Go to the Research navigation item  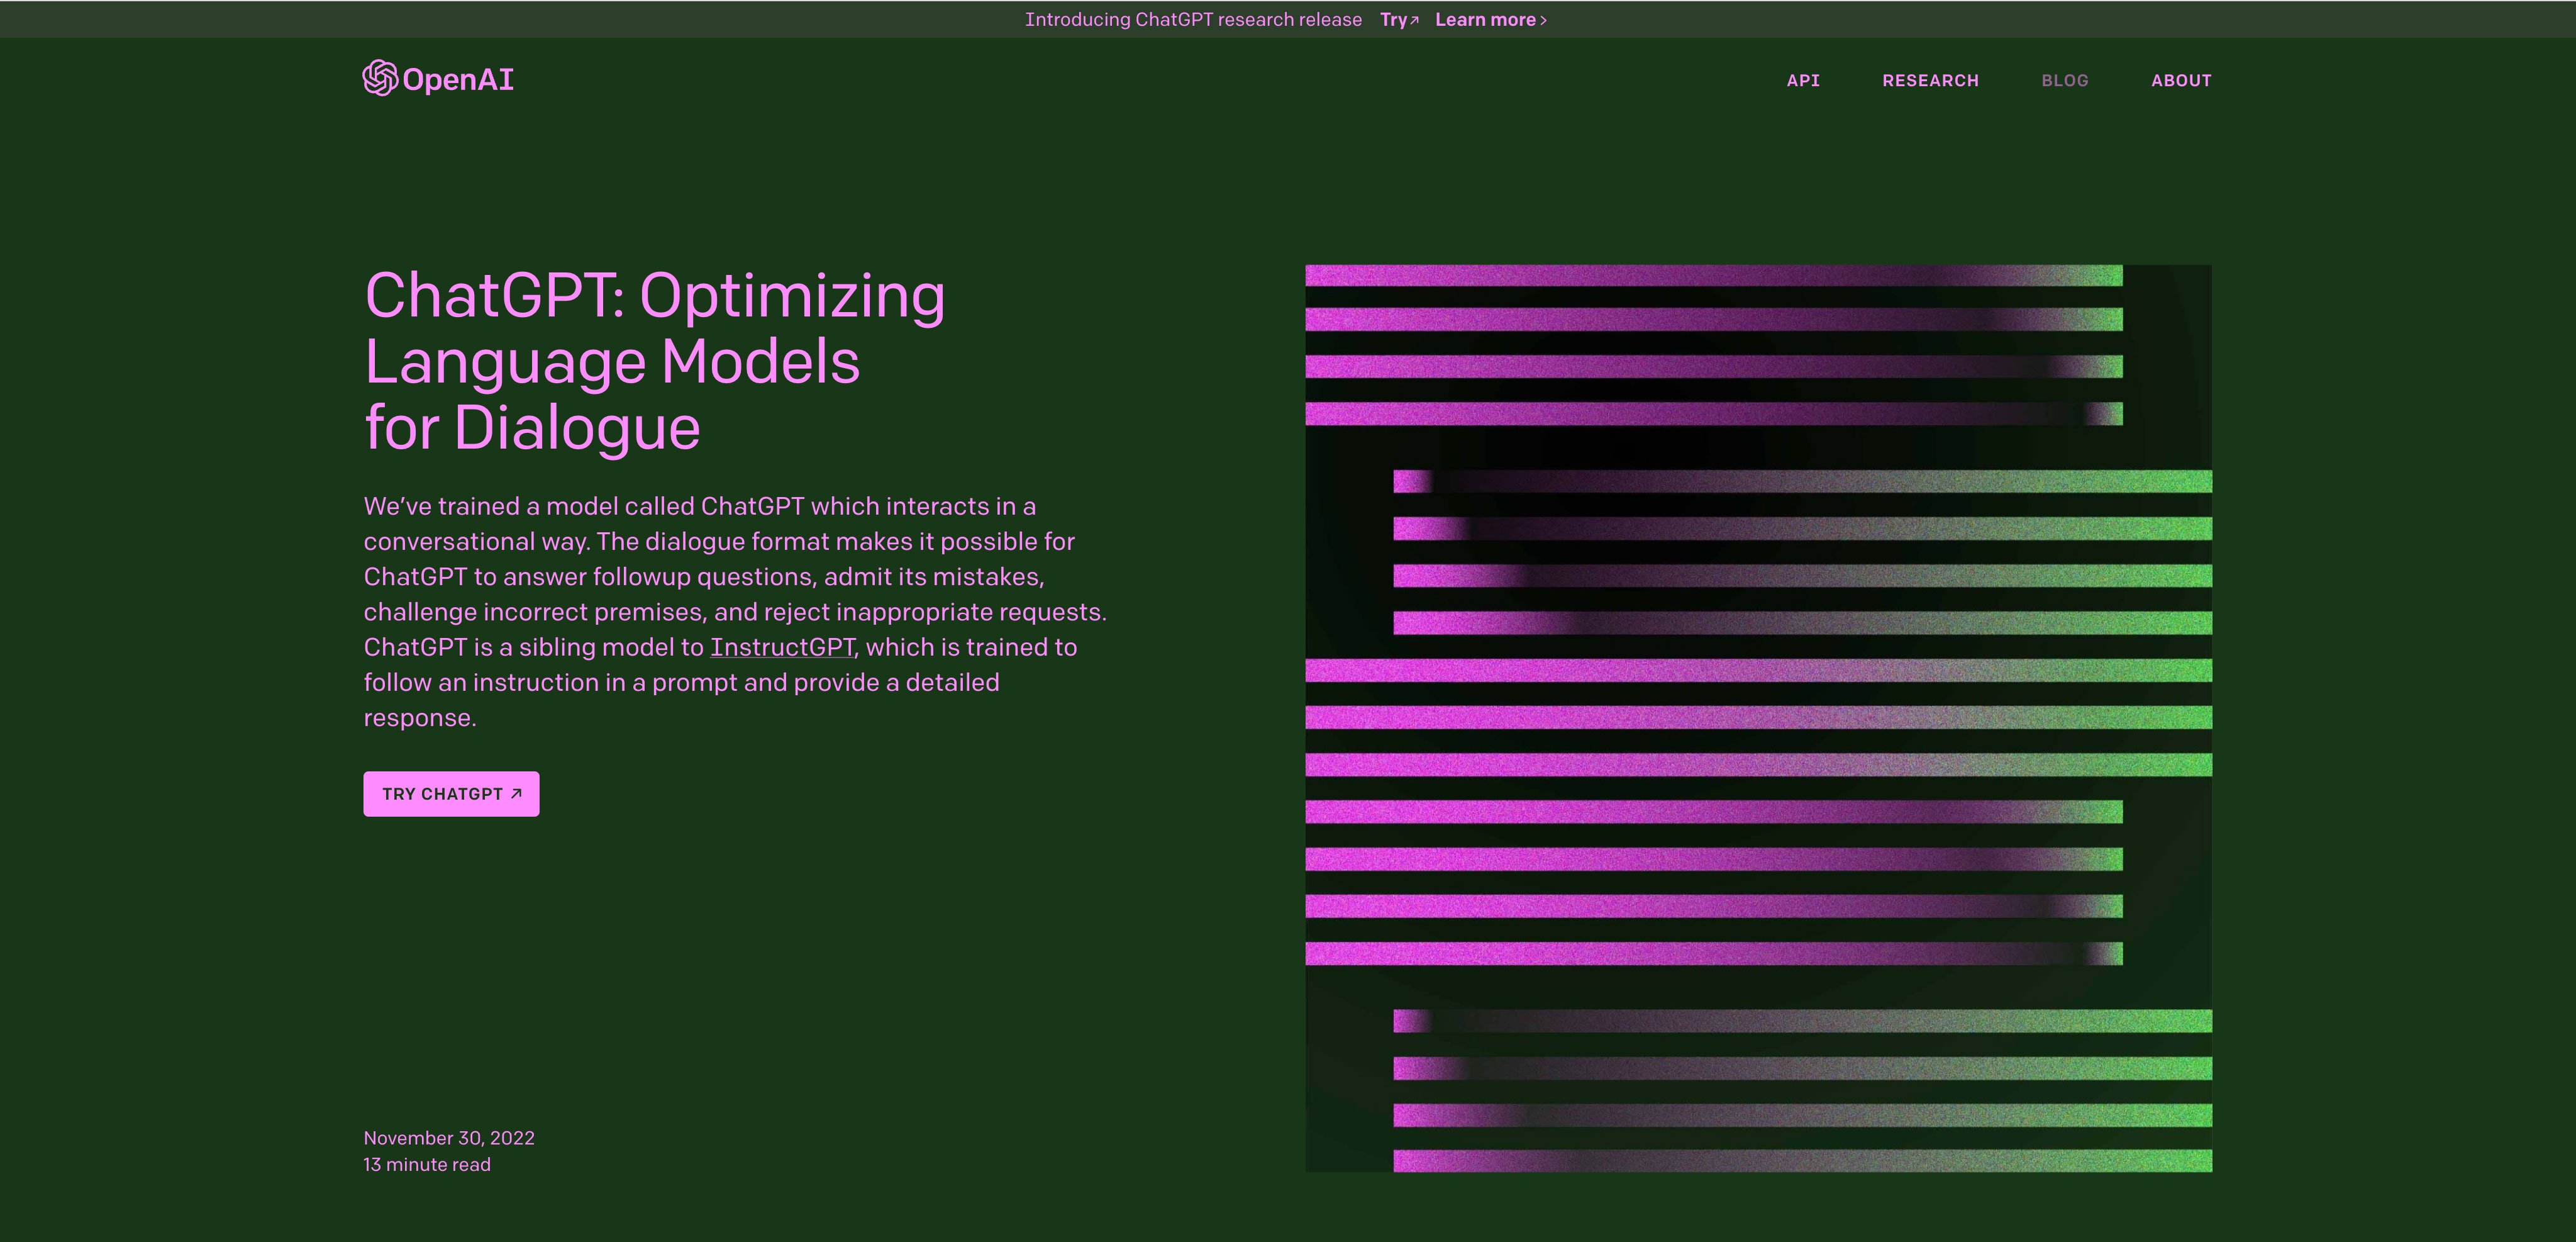click(1930, 80)
